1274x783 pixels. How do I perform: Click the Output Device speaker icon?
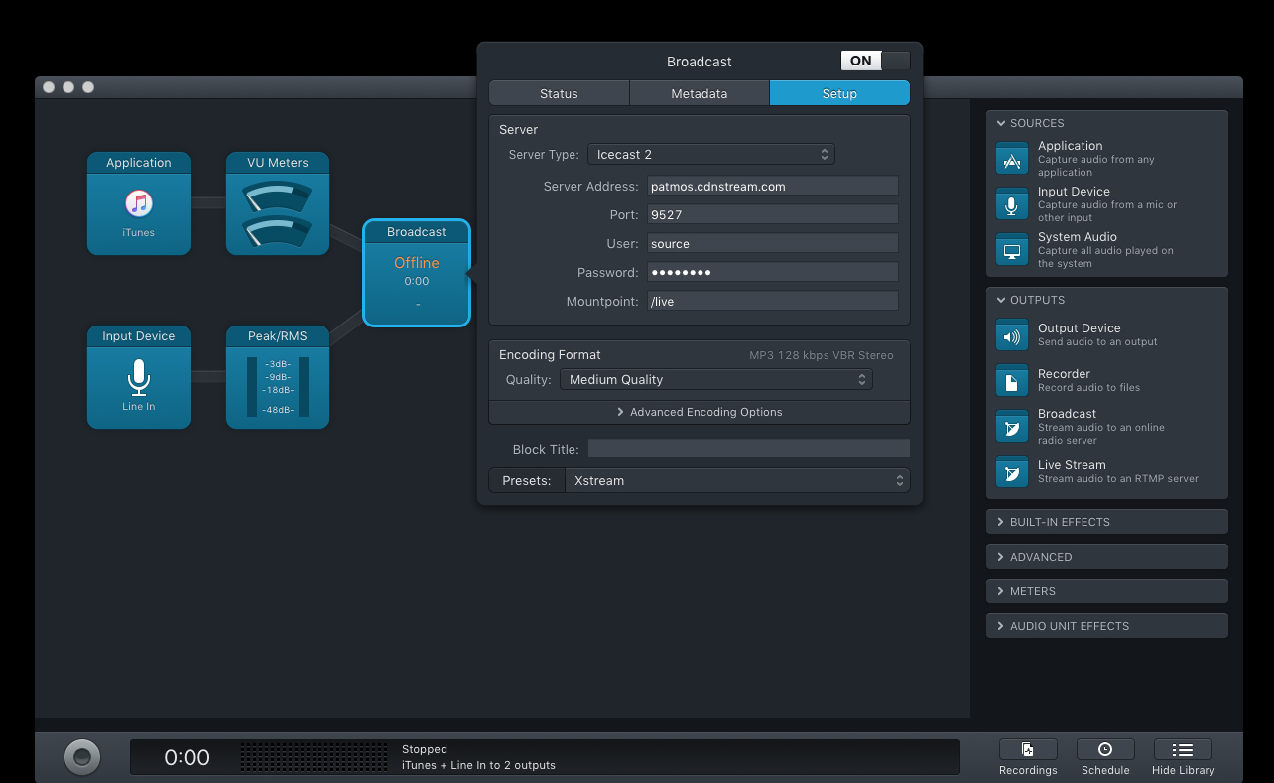1012,335
